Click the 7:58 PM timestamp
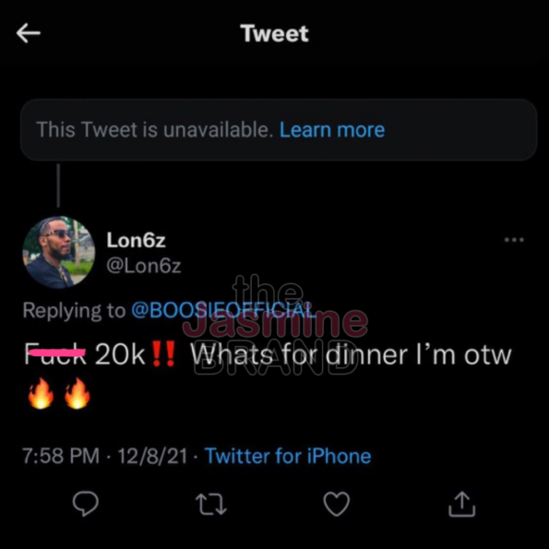The image size is (549, 549). tap(61, 456)
